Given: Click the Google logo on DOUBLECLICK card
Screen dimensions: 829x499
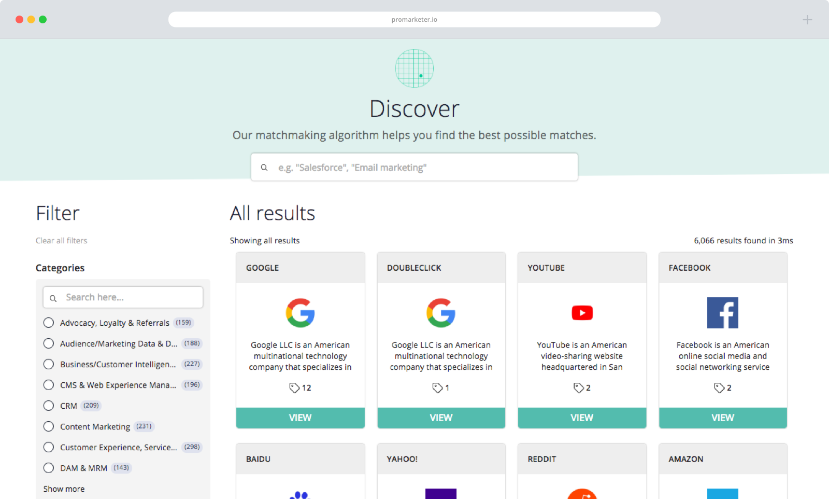Looking at the screenshot, I should [441, 313].
